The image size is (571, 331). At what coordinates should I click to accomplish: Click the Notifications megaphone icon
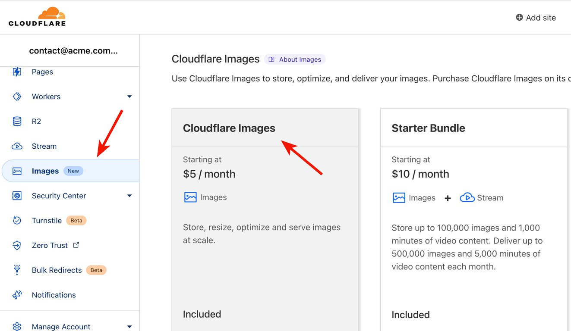17,295
